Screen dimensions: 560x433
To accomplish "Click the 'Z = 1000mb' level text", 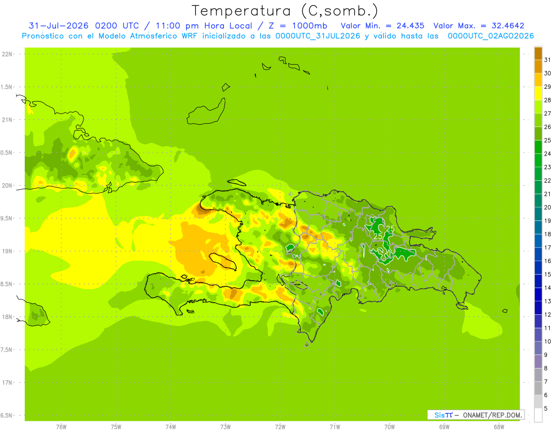I will click(299, 26).
